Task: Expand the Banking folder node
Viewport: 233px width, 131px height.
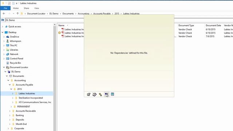Action: click(x=10, y=115)
